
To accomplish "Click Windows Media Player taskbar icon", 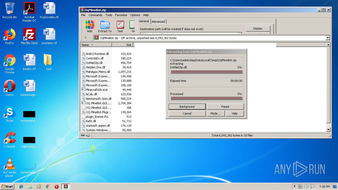I will point(39,187).
